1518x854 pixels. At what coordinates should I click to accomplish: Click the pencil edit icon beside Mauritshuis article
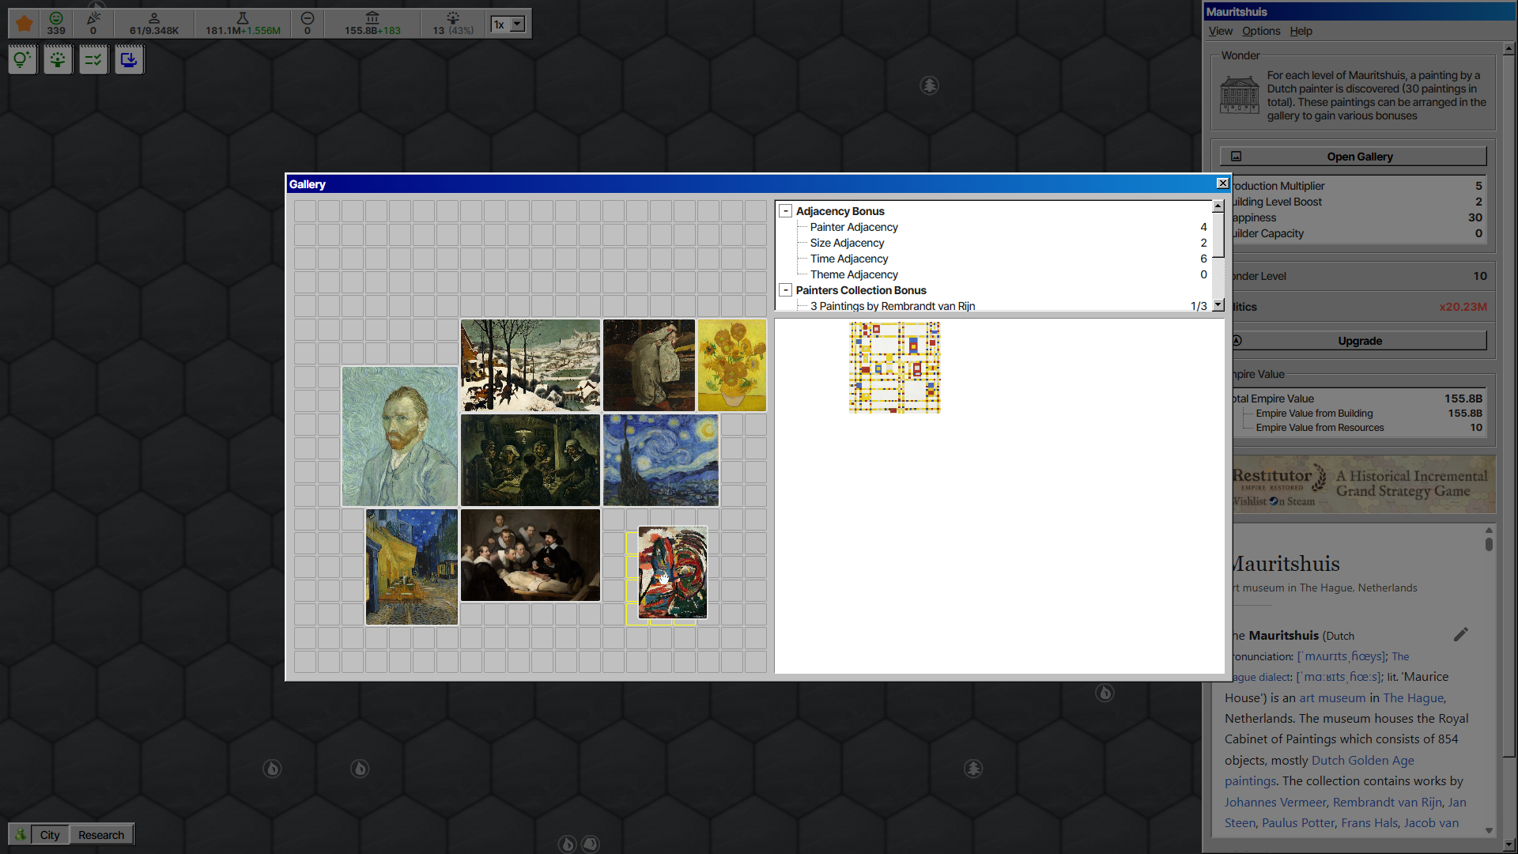pos(1461,634)
